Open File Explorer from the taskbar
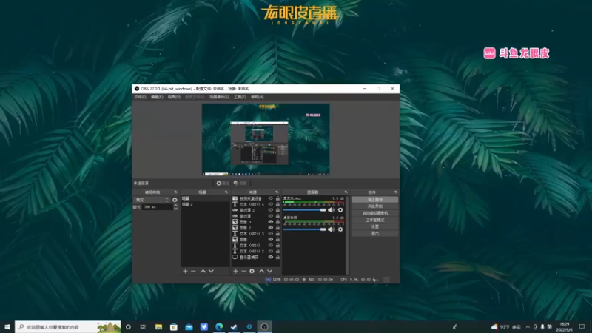Image resolution: width=592 pixels, height=333 pixels. coord(158,326)
